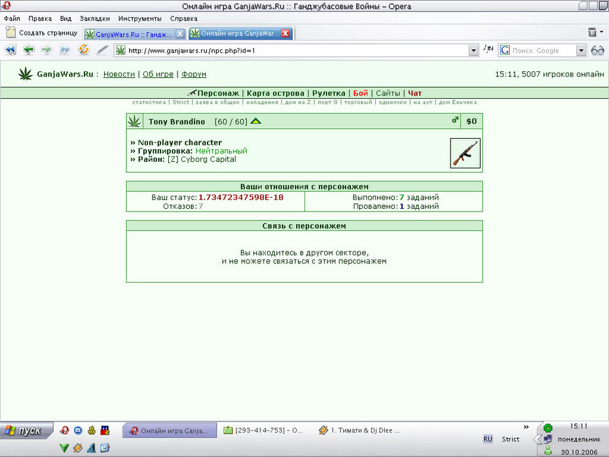Open the Новости link

(119, 74)
